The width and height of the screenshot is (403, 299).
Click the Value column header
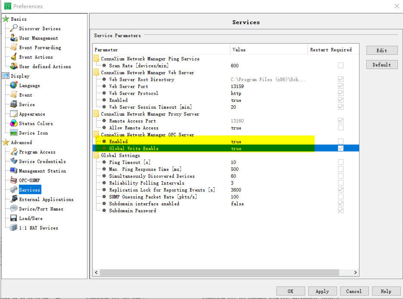(x=269, y=50)
